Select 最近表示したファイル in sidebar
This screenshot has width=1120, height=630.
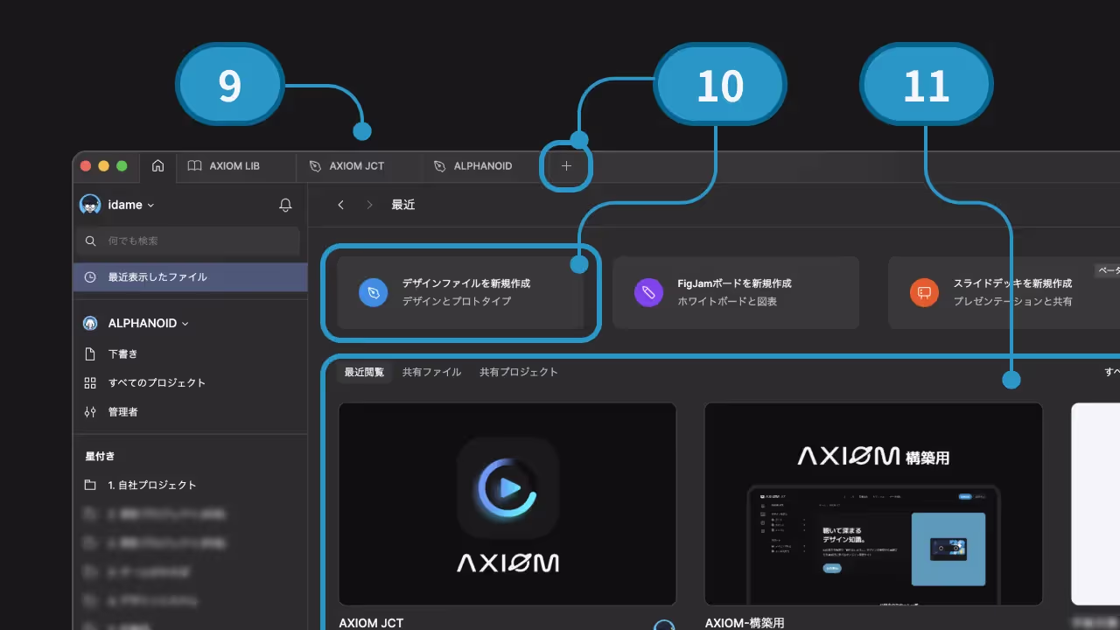tap(190, 277)
